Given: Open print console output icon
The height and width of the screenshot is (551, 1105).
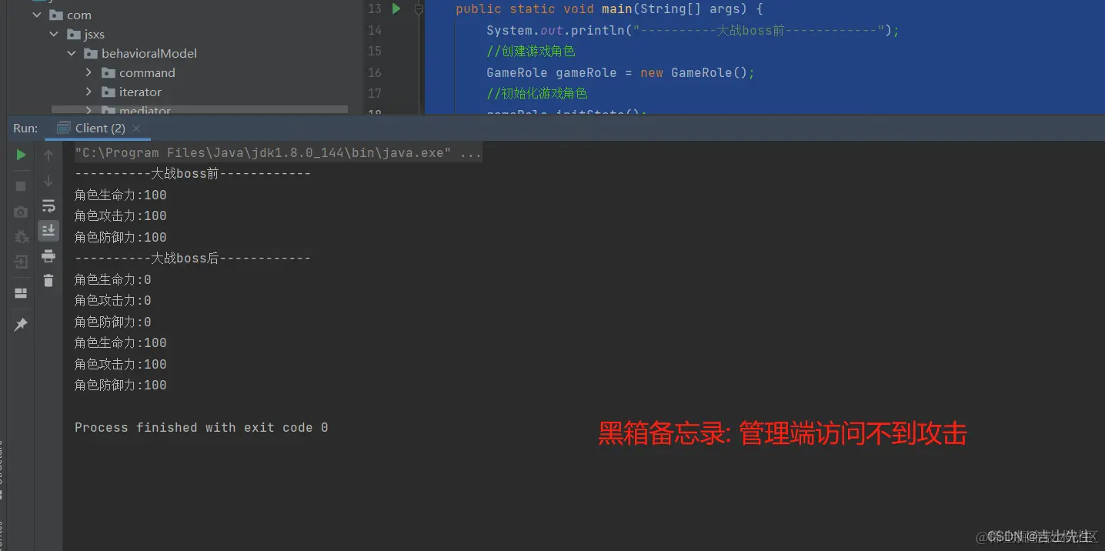Looking at the screenshot, I should tap(48, 255).
